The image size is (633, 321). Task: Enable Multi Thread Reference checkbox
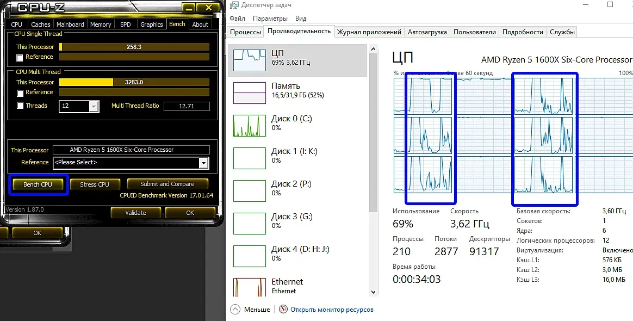20,93
